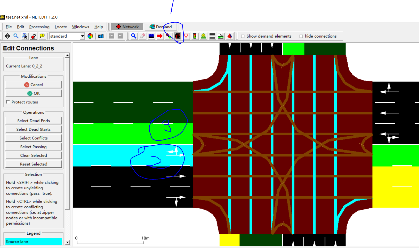Click the recenter view icon
The width and height of the screenshot is (419, 248).
click(x=7, y=36)
